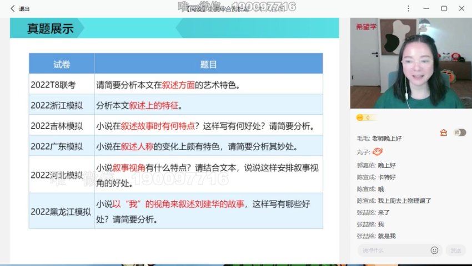Viewport: 472px width, 266px height.
Task: Click the gold coin counter icon
Action: [360, 117]
